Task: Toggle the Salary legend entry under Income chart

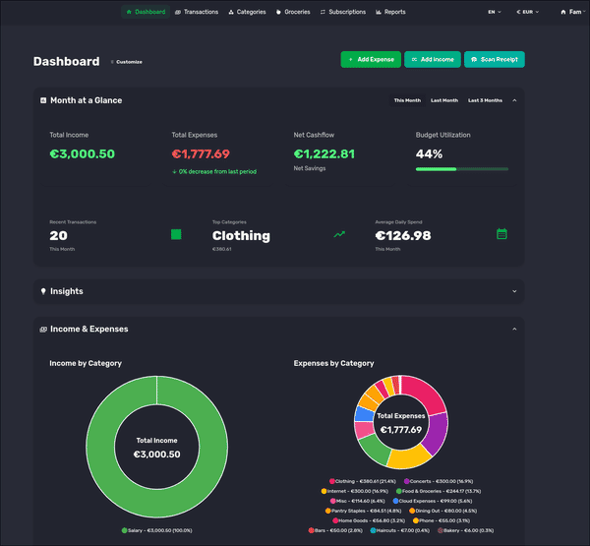Action: [157, 530]
